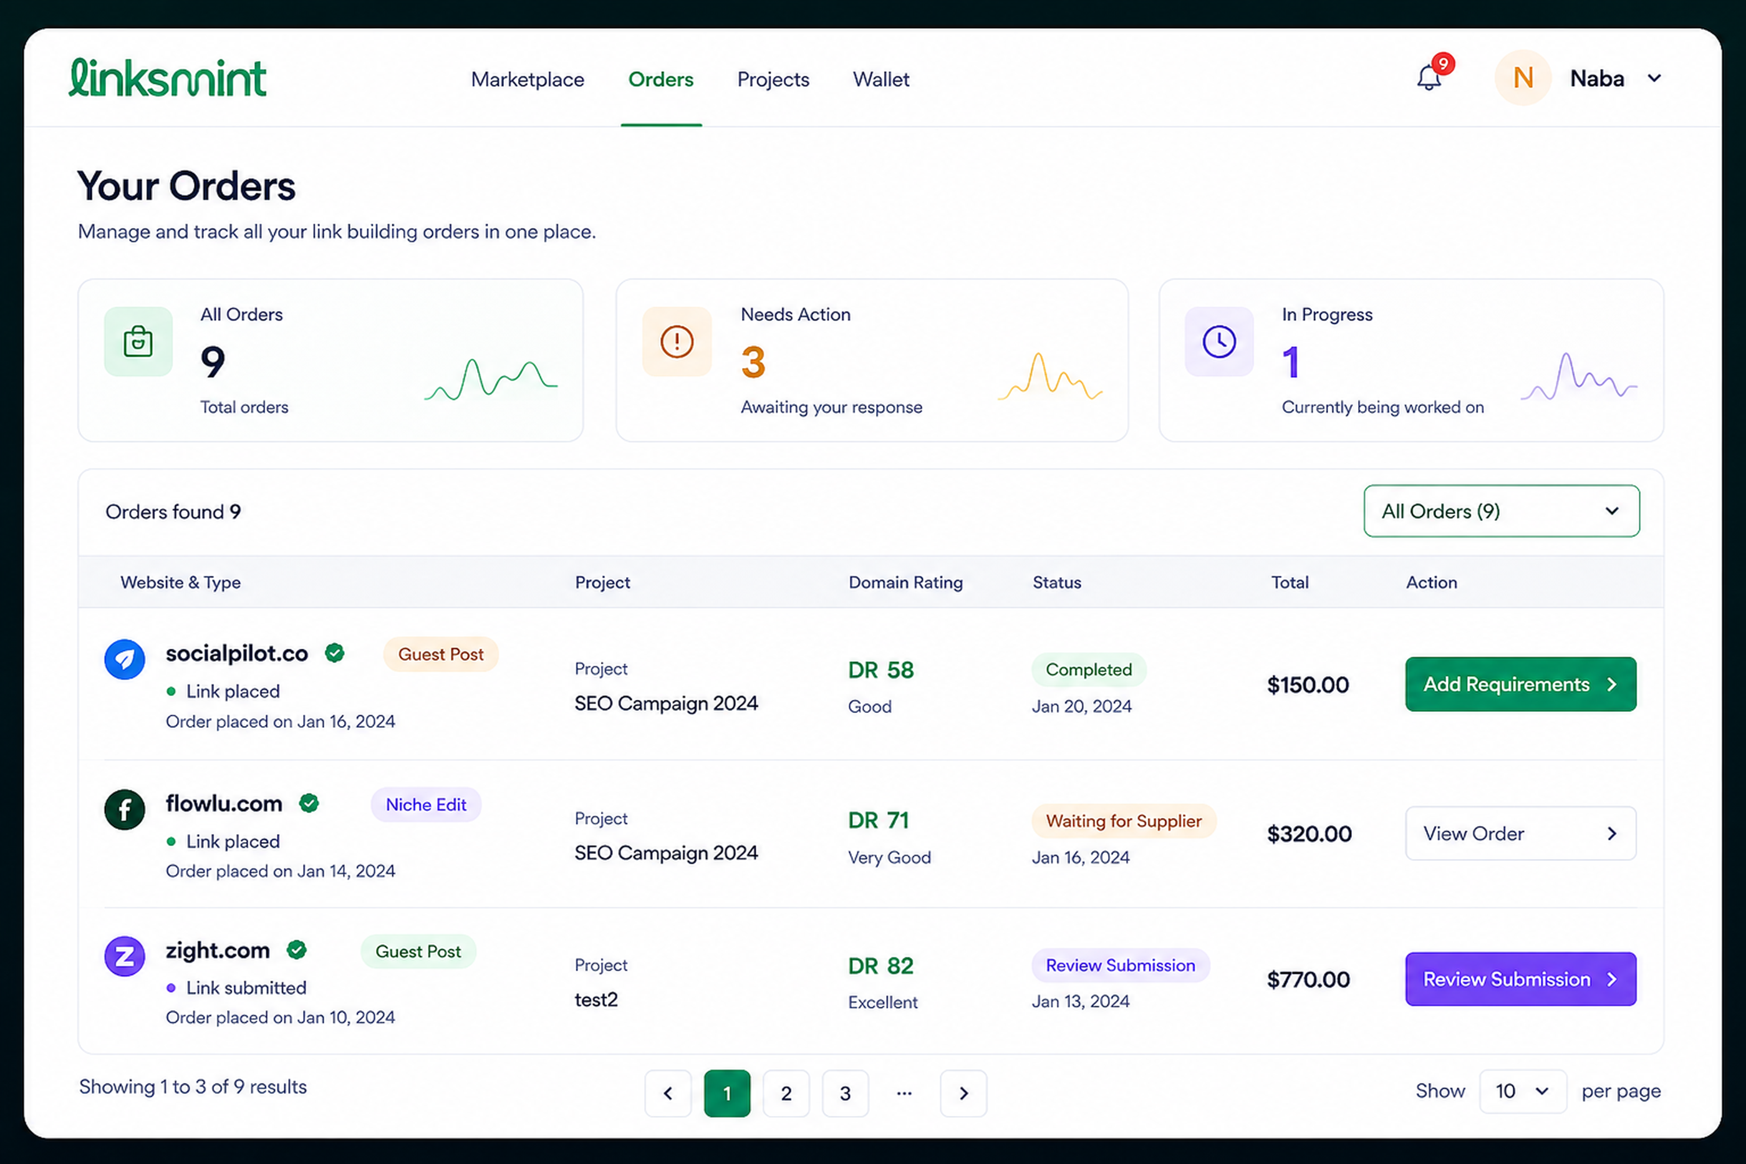Click the verified badge next to socialpilot.co

click(335, 653)
